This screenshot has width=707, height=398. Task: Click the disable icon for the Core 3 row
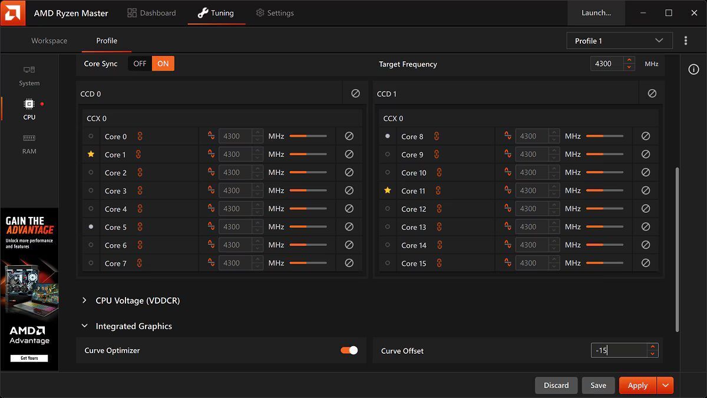point(349,190)
